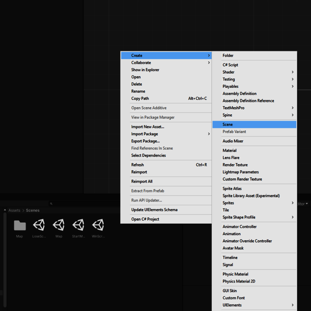The height and width of the screenshot is (311, 311).
Task: Expand the Testing submenu
Action: pos(254,79)
